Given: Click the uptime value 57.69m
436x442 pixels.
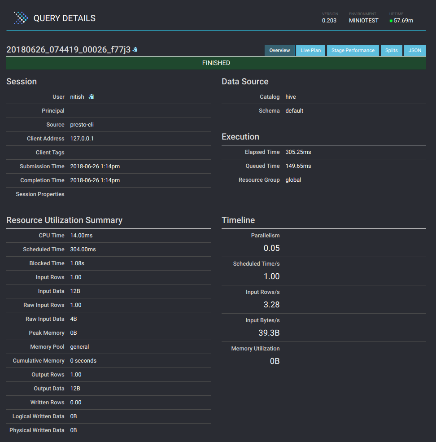Looking at the screenshot, I should [x=403, y=21].
